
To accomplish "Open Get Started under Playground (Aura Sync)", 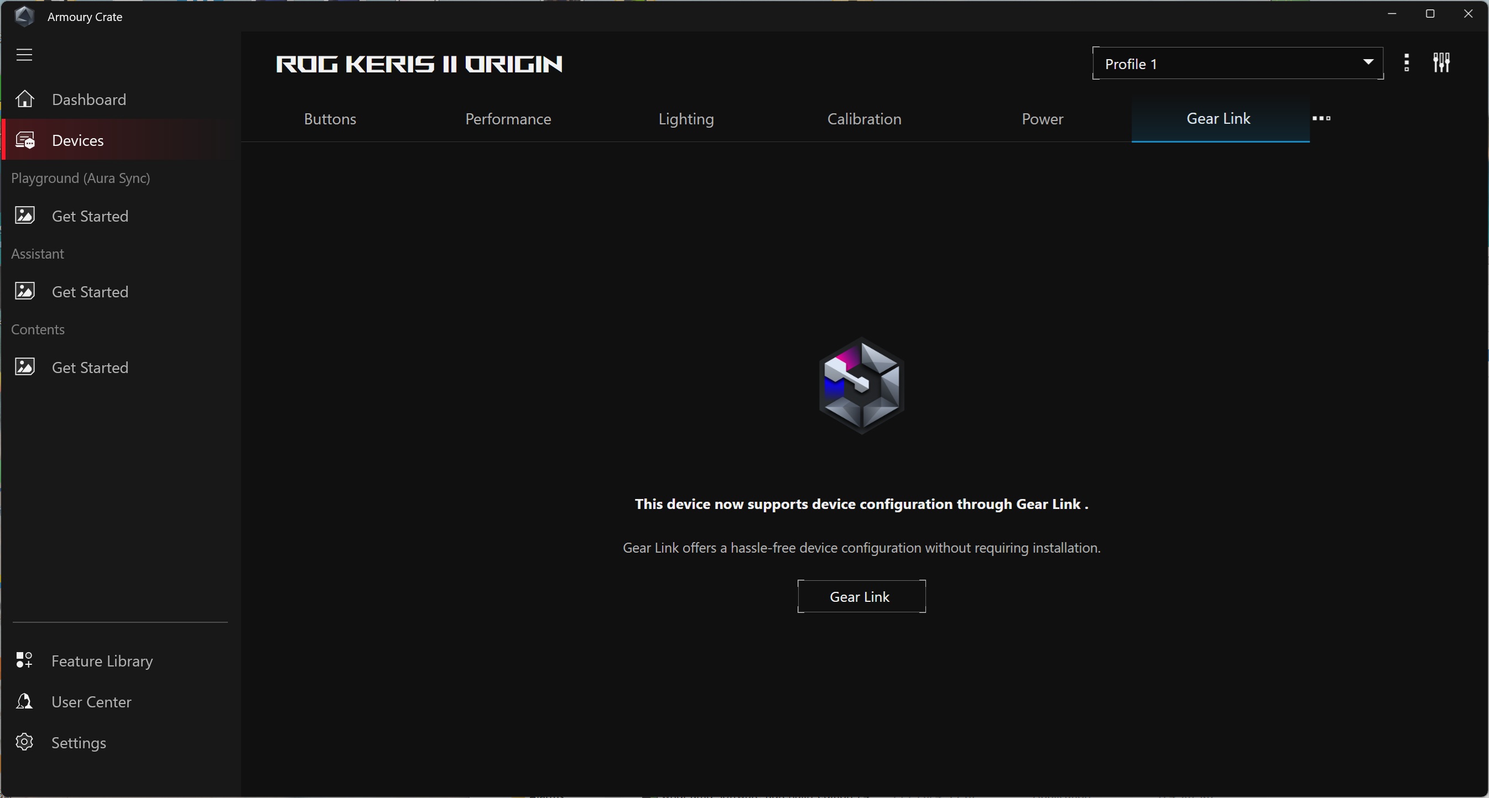I will [121, 216].
